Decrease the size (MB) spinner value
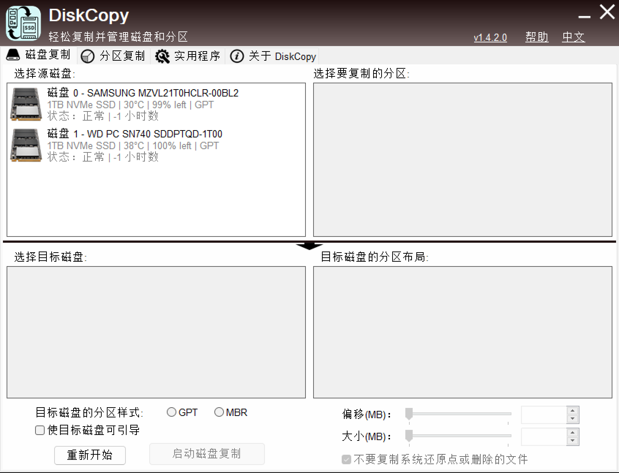This screenshot has width=619, height=473. [572, 441]
